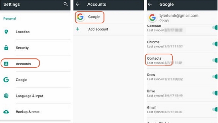
Task: Tap the Accounts person icon
Action: (6, 64)
